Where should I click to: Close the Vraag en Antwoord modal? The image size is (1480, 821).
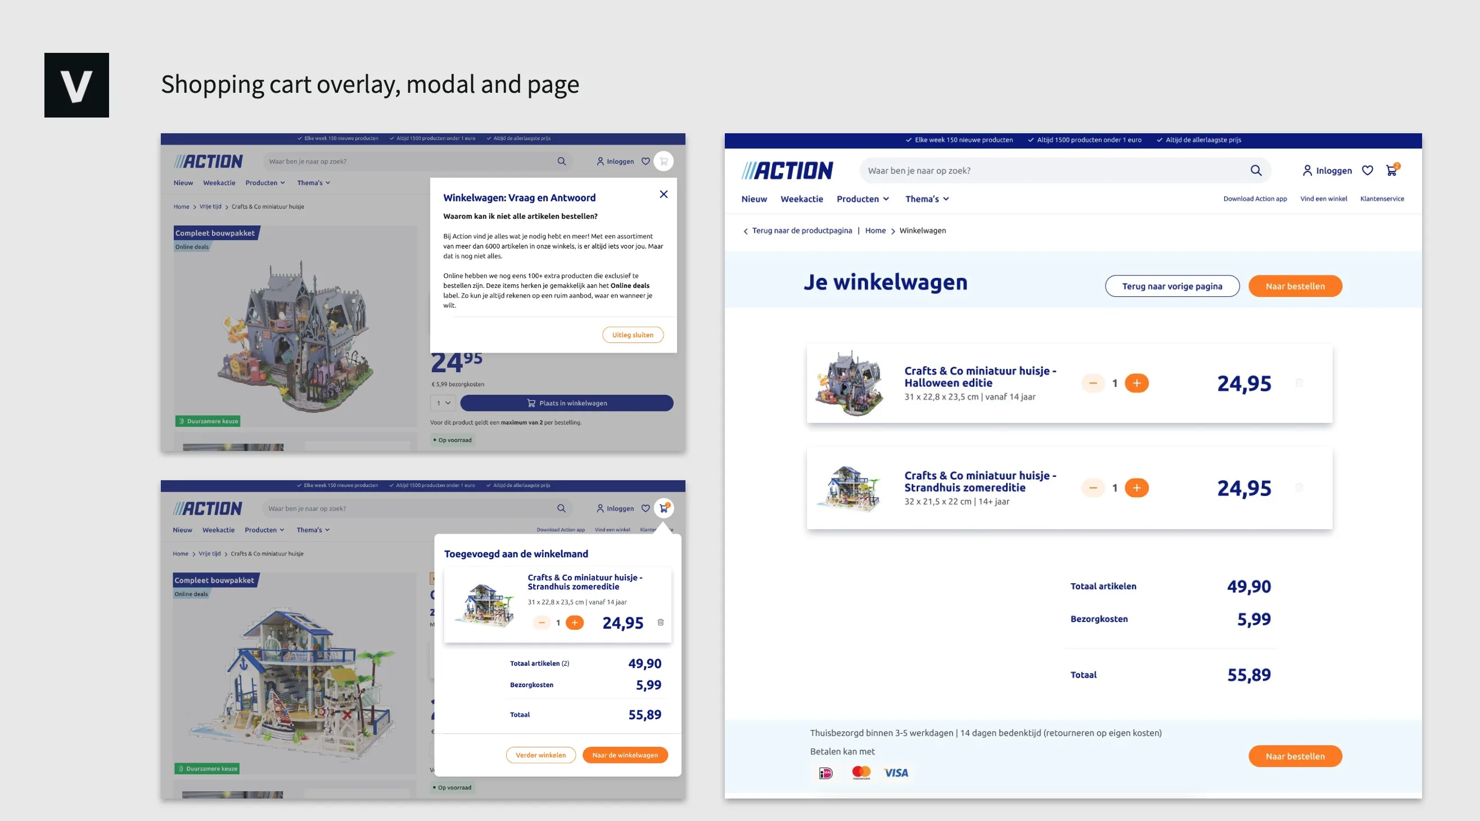(664, 194)
